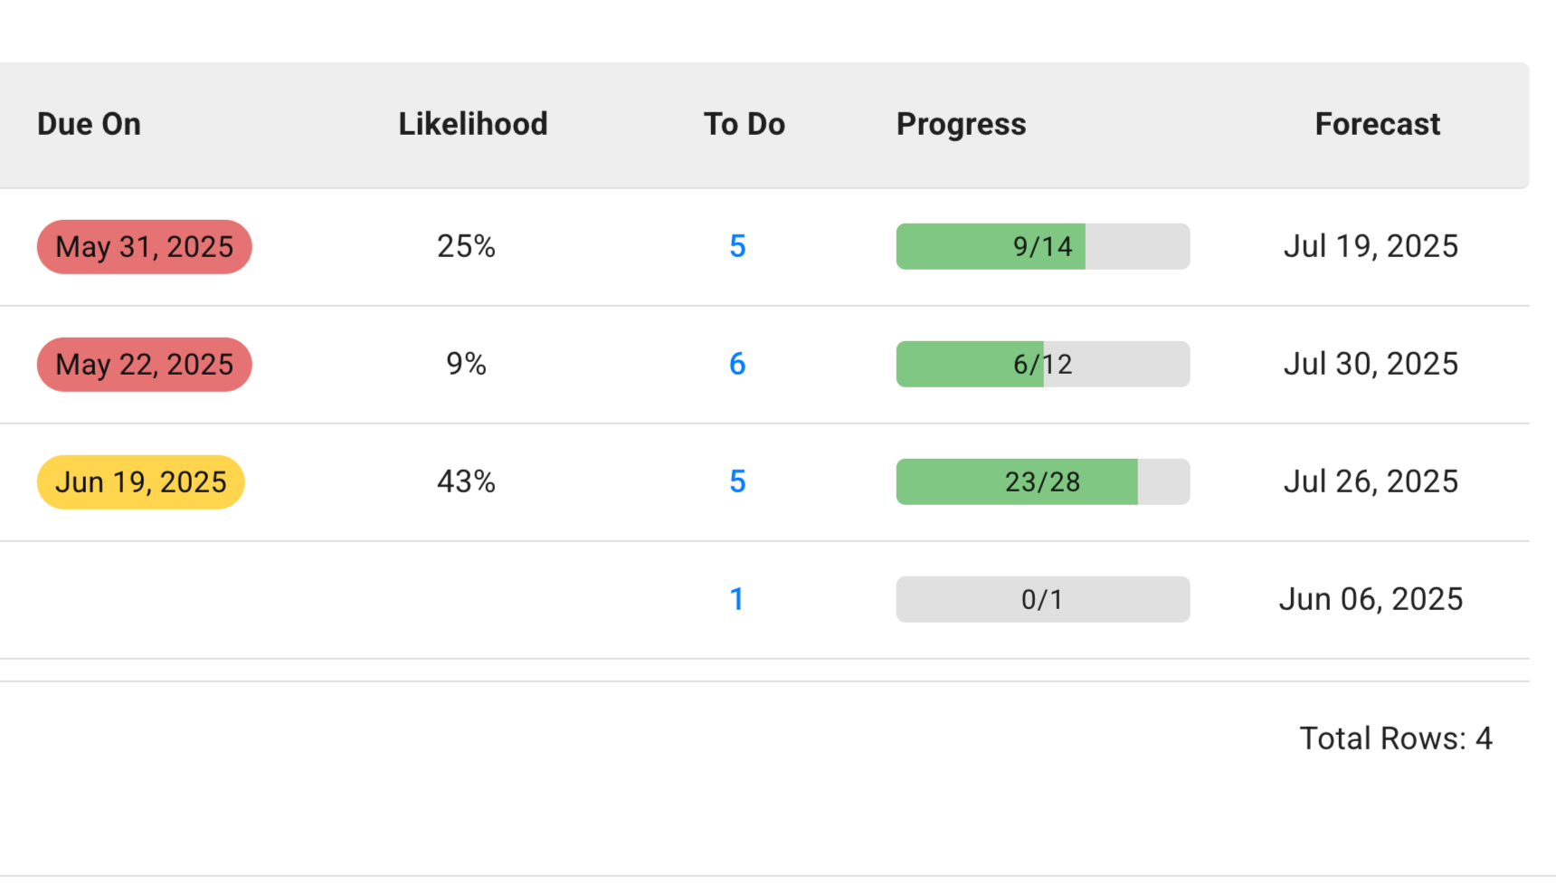Click the Jun 06, 2025 forecast date
This screenshot has height=886, width=1556.
click(1371, 599)
